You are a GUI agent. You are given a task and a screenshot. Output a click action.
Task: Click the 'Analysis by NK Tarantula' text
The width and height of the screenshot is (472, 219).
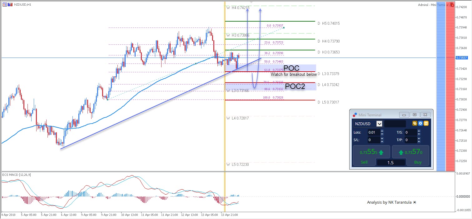pos(389,202)
